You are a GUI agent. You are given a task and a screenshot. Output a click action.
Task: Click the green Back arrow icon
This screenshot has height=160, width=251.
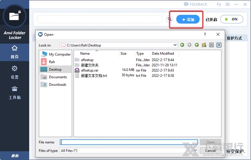(x=182, y=45)
